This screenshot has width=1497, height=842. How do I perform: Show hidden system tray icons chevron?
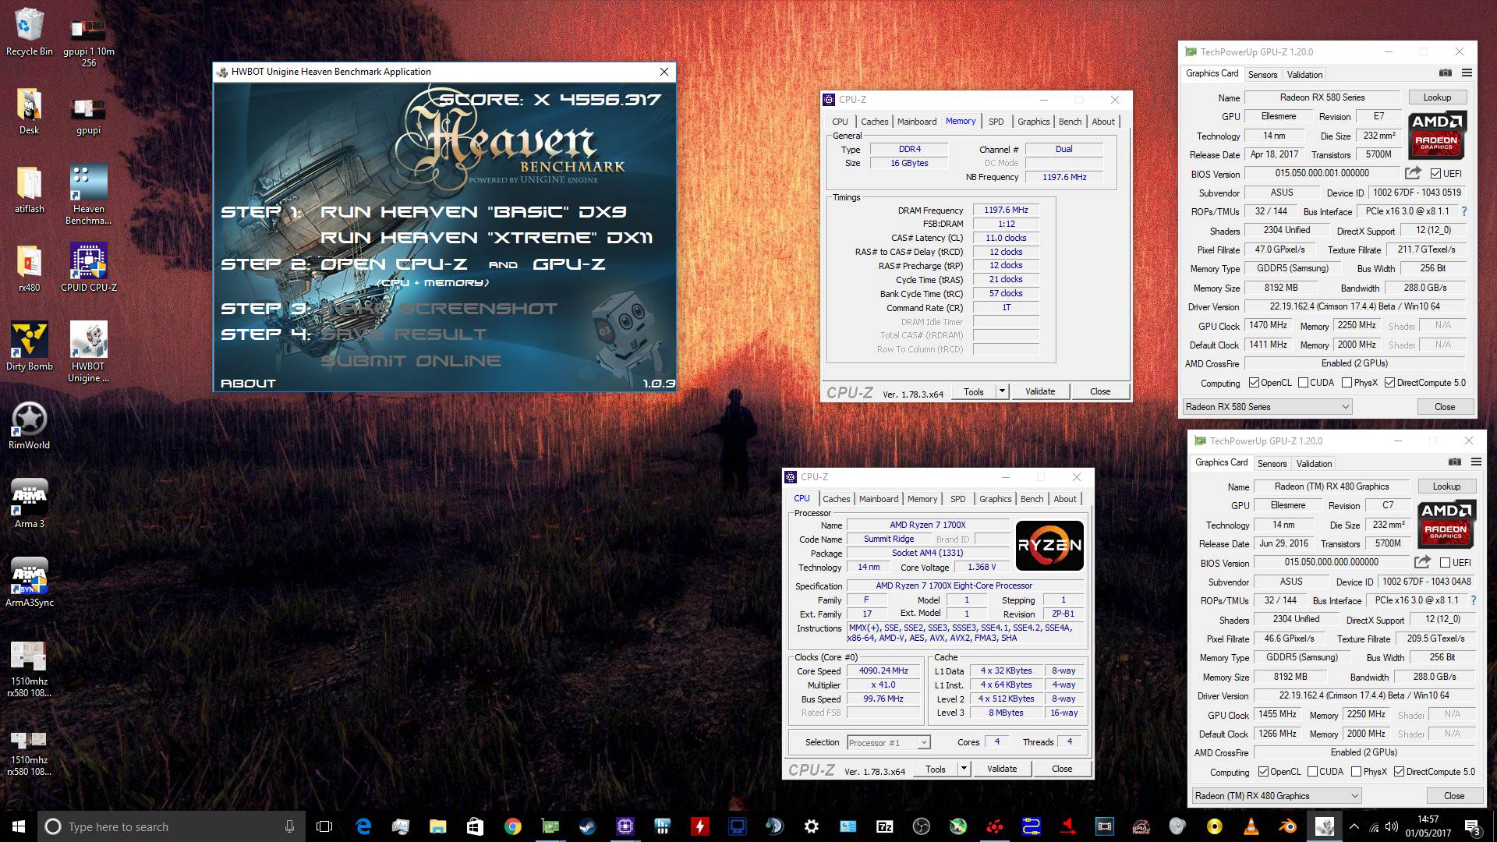(1354, 826)
